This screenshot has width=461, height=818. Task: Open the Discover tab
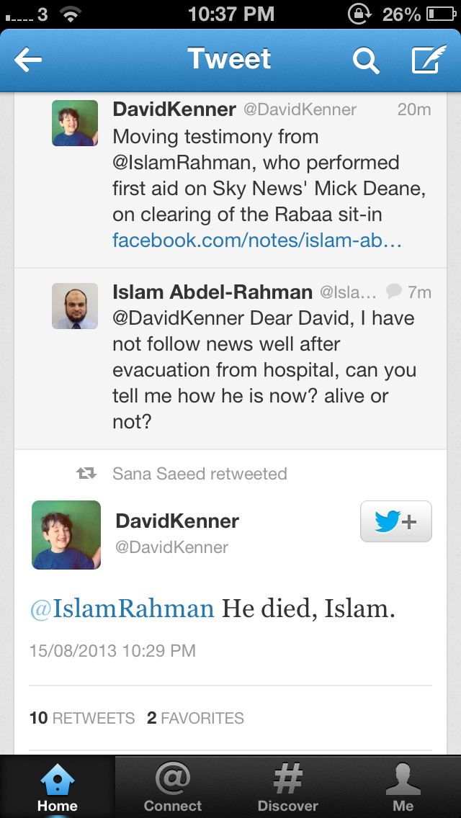pyautogui.click(x=288, y=786)
